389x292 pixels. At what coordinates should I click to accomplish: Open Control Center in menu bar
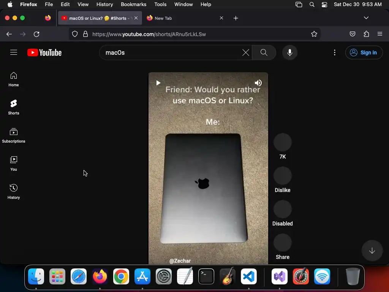tap(324, 5)
